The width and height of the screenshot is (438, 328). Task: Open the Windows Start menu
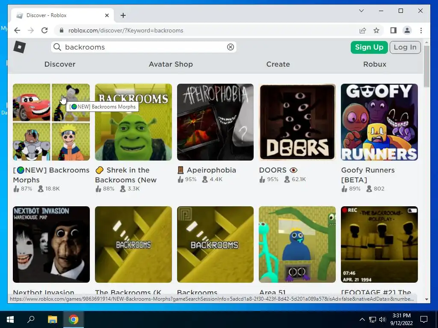pos(10,319)
